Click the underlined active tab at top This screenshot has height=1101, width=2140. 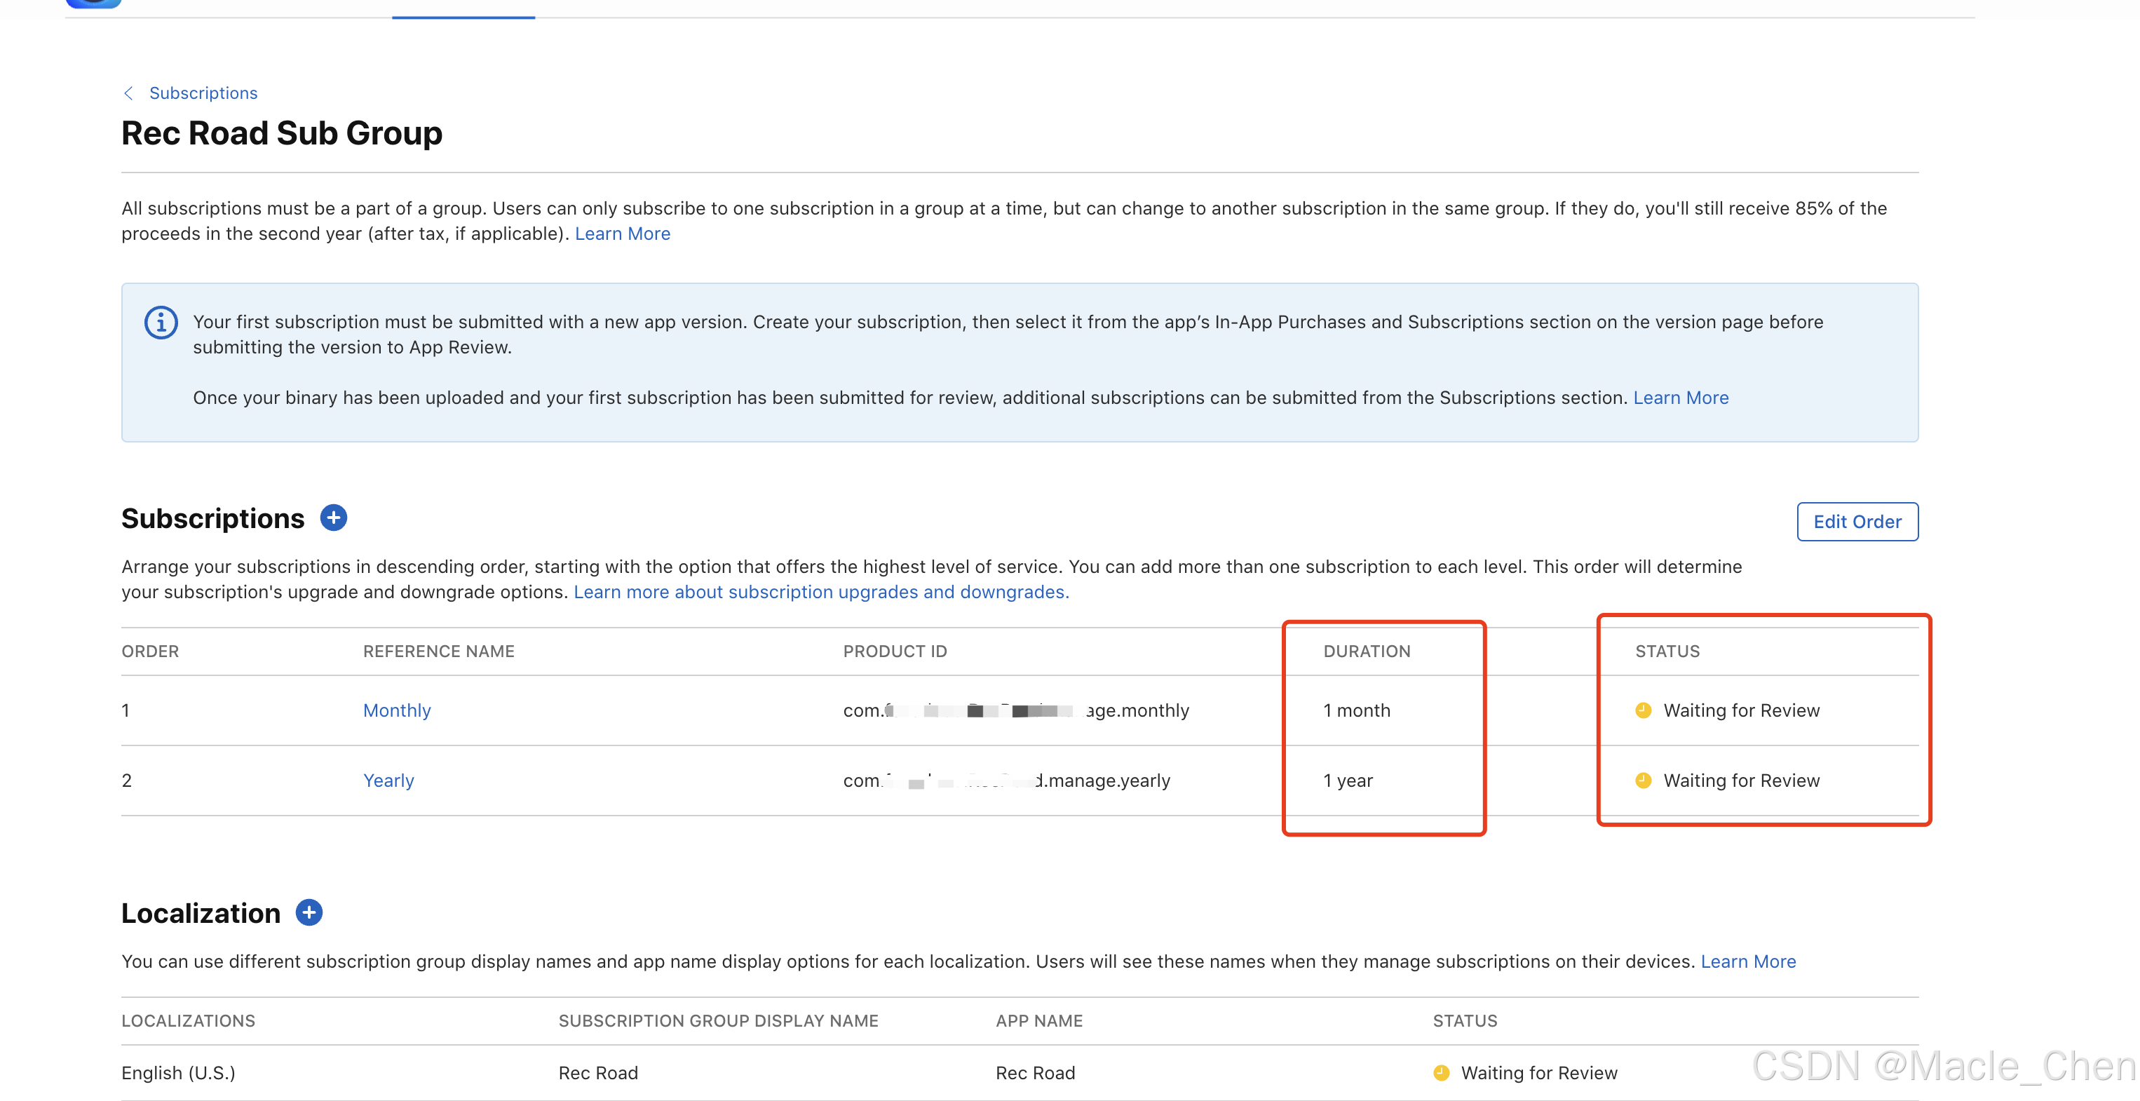463,10
